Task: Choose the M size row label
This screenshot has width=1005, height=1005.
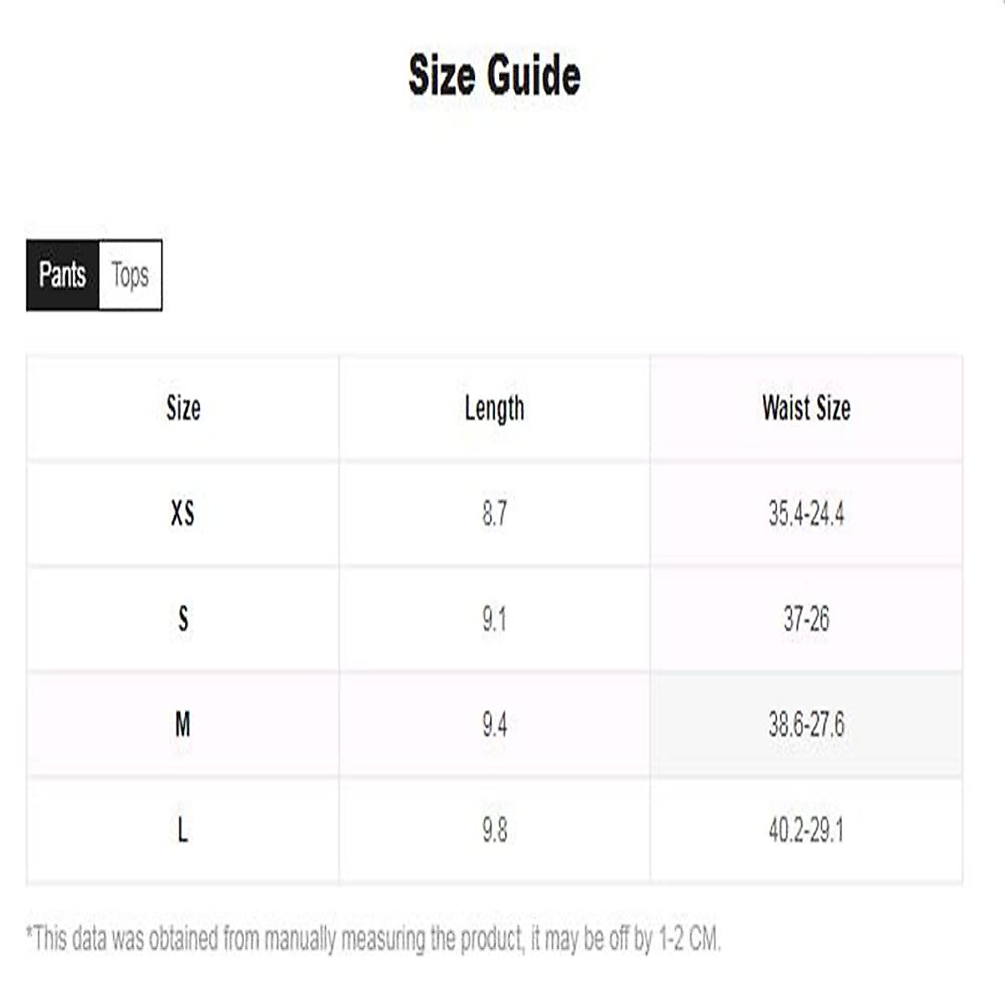Action: (x=183, y=724)
